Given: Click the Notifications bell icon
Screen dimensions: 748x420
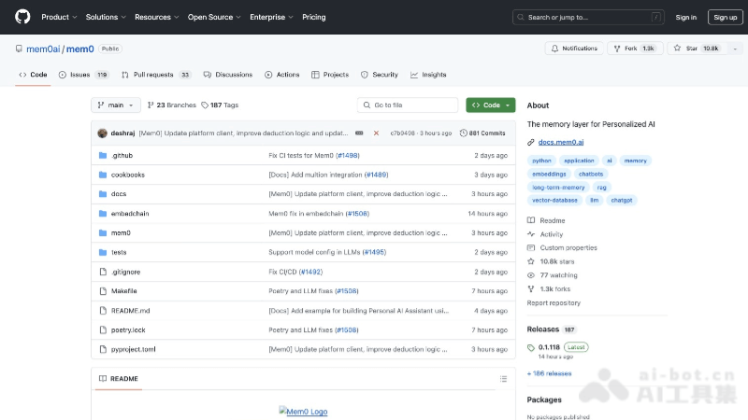Looking at the screenshot, I should tap(554, 49).
